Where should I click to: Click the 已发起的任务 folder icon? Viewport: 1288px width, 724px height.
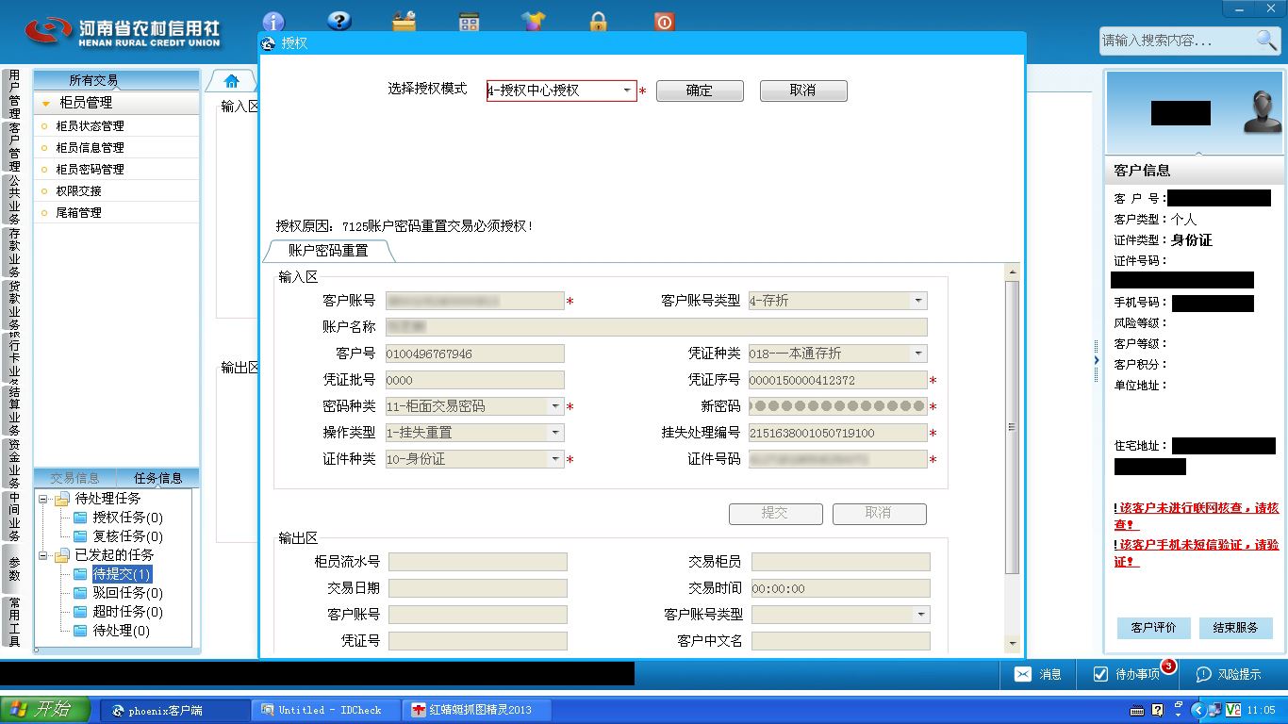tap(62, 555)
